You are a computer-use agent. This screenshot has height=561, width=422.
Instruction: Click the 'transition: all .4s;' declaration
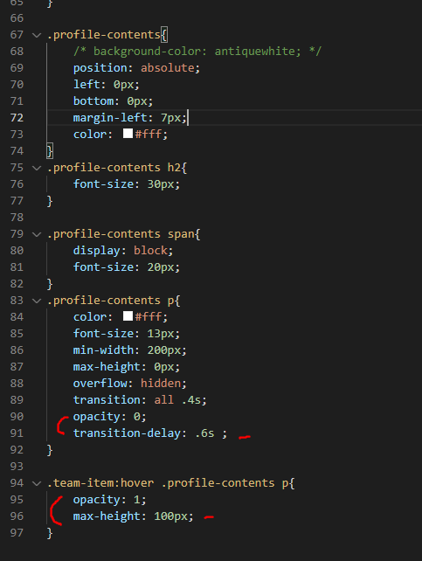(x=140, y=400)
